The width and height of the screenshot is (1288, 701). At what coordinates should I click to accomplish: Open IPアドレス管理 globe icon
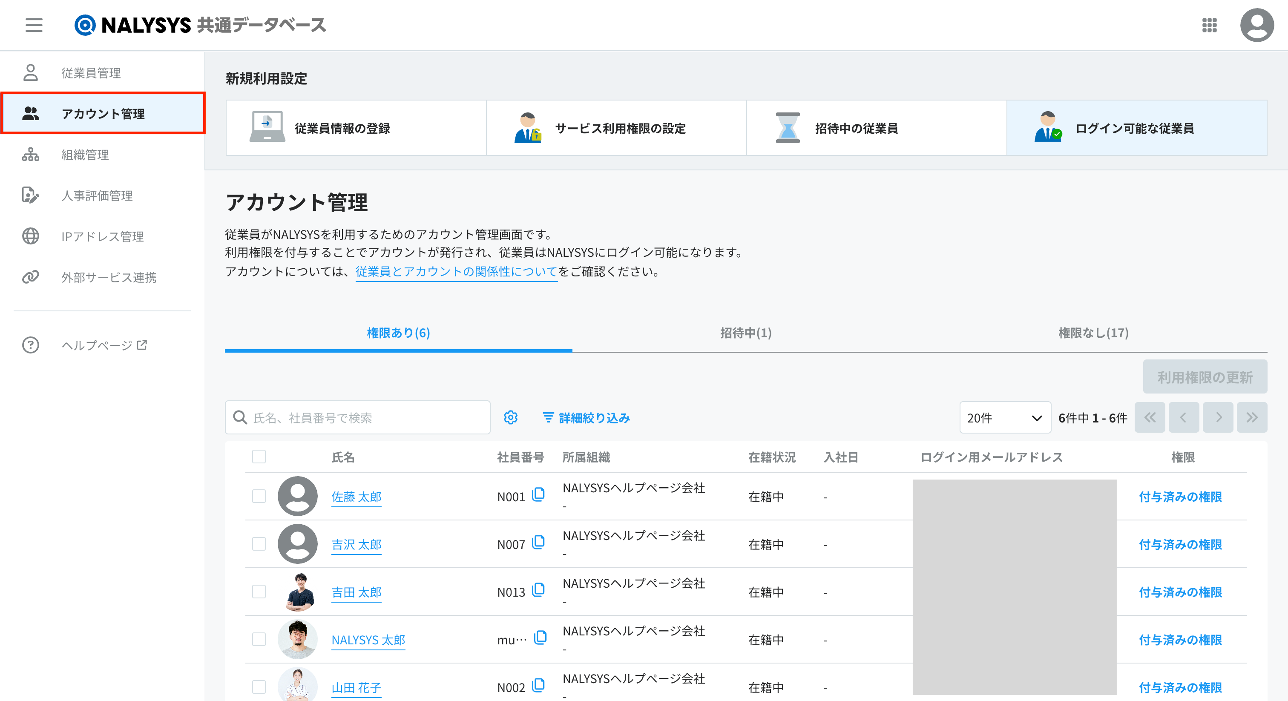pos(31,236)
